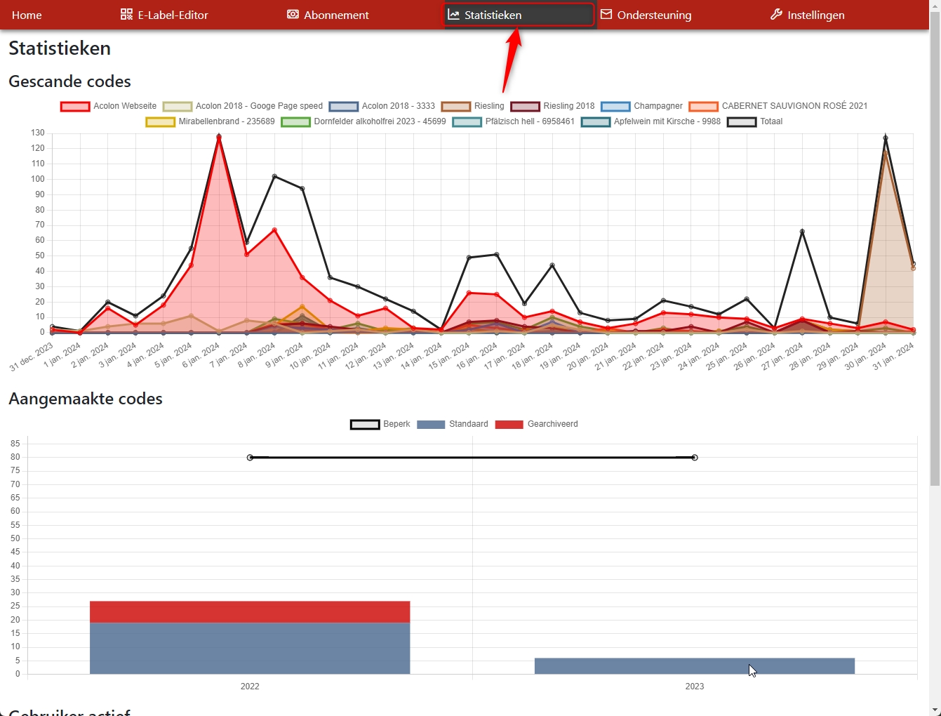The height and width of the screenshot is (716, 941).
Task: Go to Instellingen settings
Action: point(815,15)
